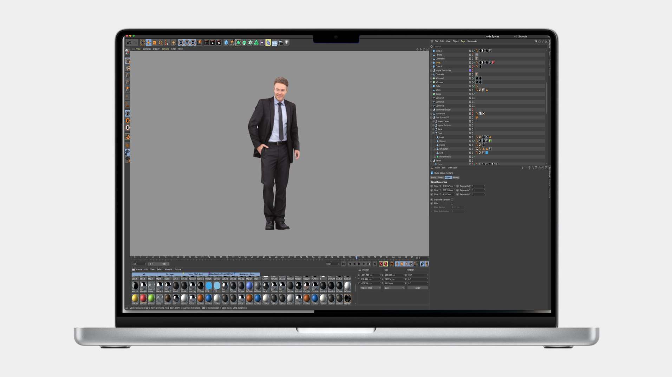Screen dimensions: 672x377
Task: Click the Floor grid icon
Action: click(x=274, y=43)
